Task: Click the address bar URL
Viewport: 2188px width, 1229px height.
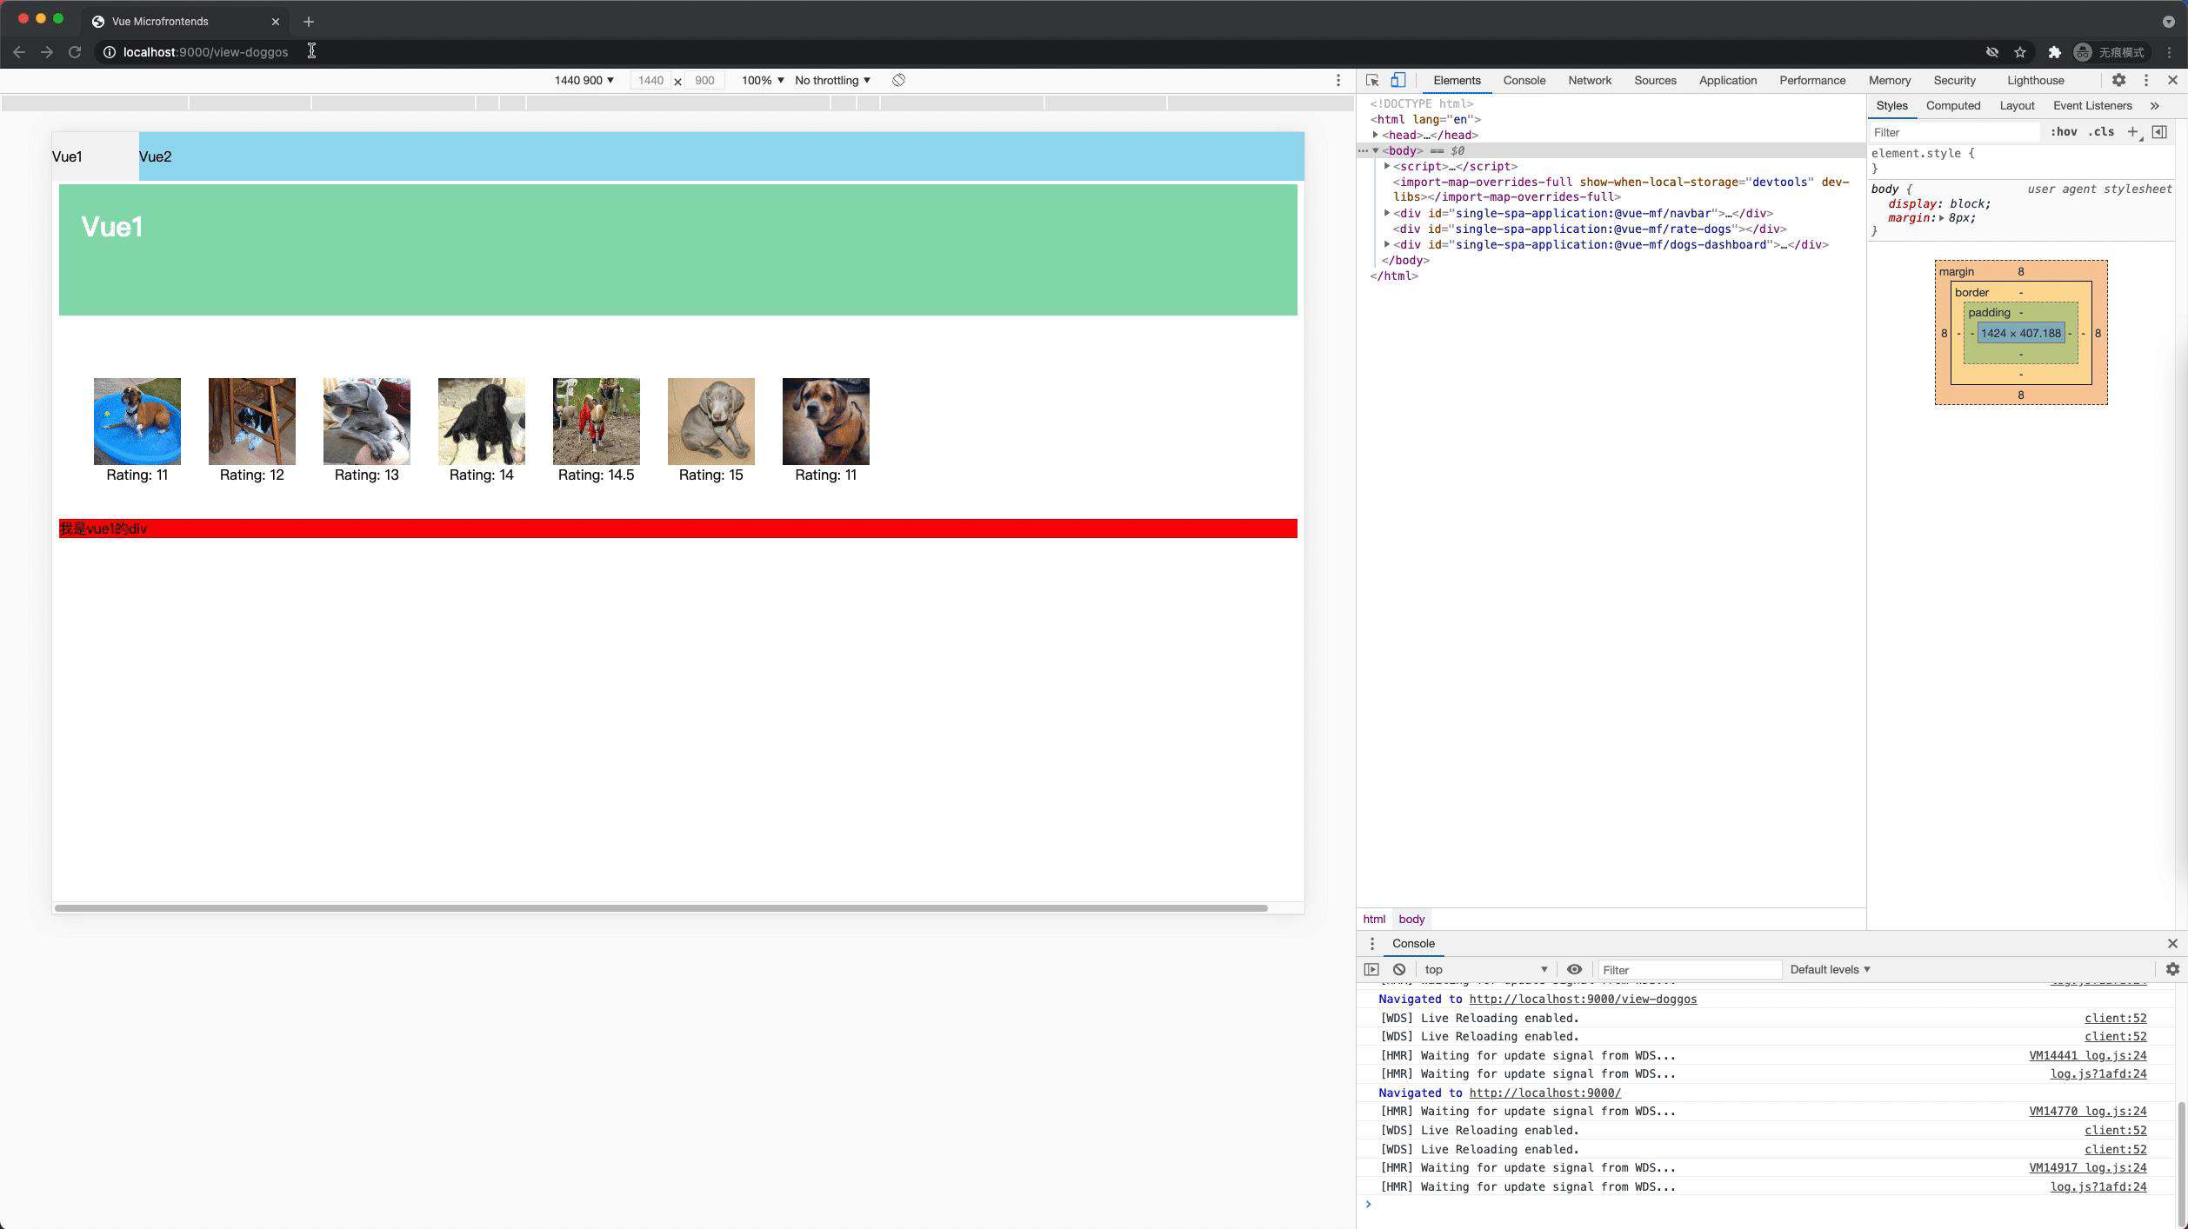Action: 205,52
